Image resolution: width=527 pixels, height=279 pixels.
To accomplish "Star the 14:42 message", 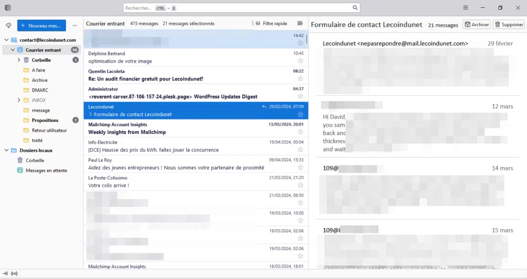I will [301, 43].
